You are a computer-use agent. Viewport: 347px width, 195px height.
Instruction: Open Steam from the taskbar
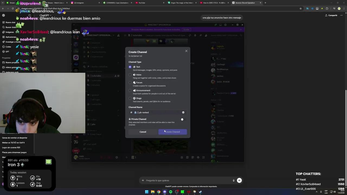[x=200, y=192]
